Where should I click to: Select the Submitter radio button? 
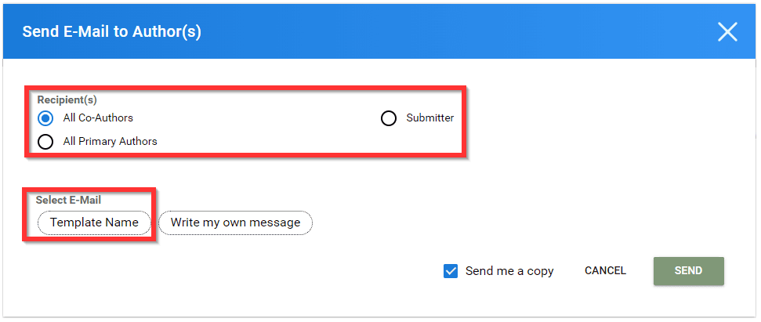point(389,118)
